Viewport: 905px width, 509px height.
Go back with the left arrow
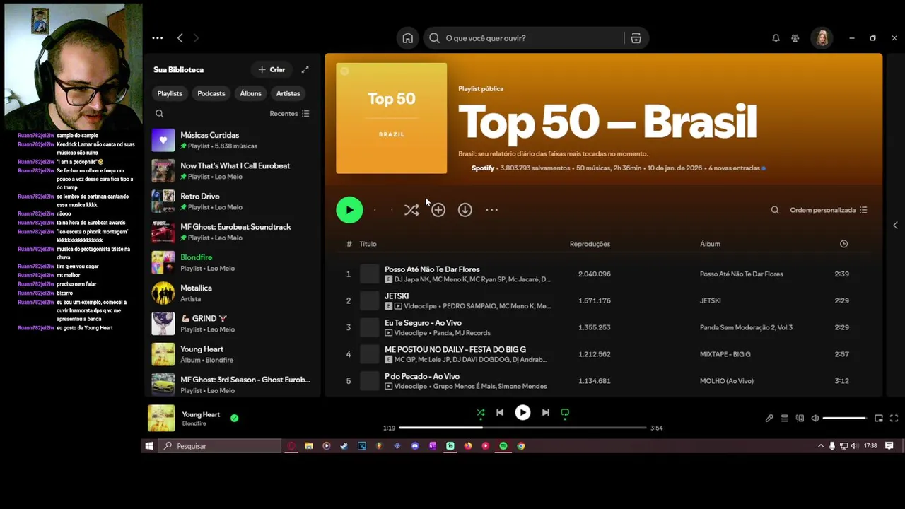pyautogui.click(x=180, y=38)
